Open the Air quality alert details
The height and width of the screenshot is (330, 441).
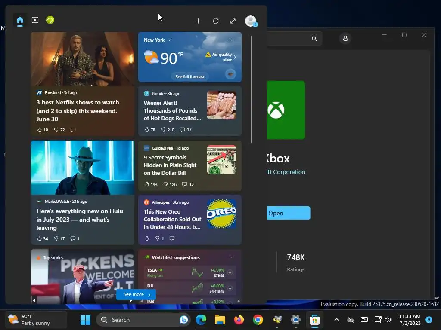click(221, 57)
